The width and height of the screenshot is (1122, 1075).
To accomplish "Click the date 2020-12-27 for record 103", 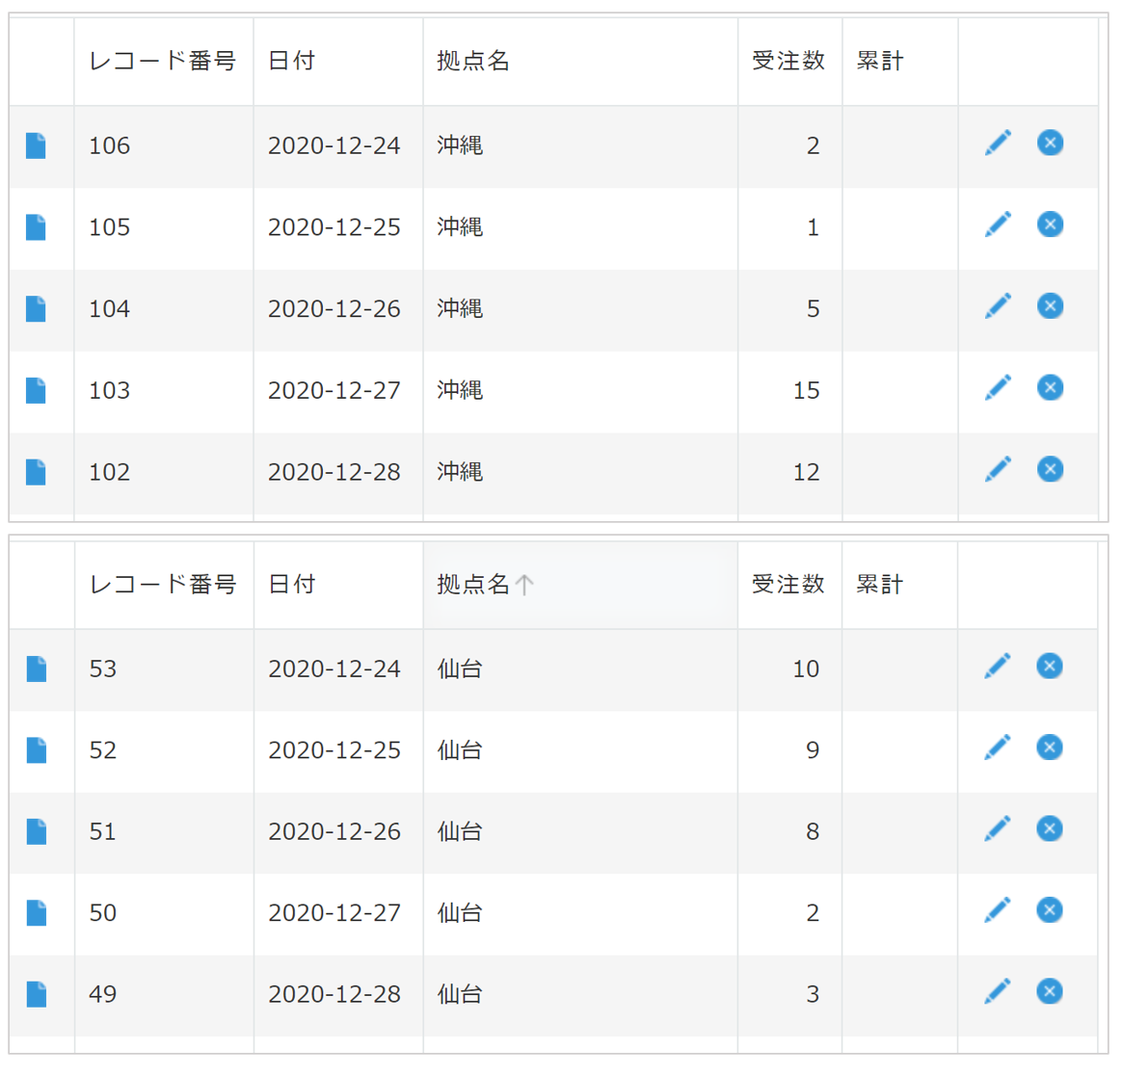I will coord(335,387).
